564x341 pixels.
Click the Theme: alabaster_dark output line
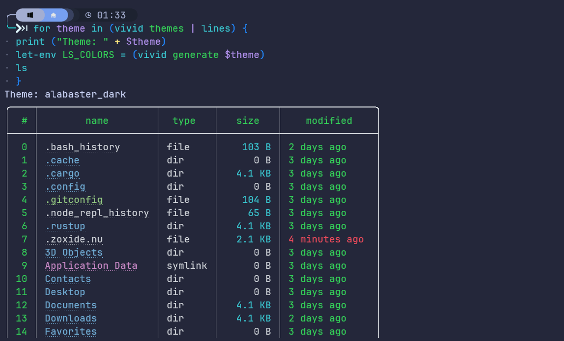point(65,94)
